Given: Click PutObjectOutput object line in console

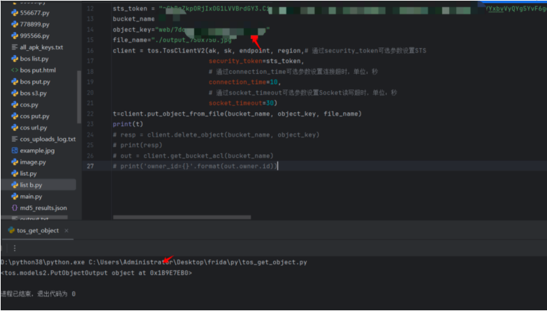Looking at the screenshot, I should 96,273.
